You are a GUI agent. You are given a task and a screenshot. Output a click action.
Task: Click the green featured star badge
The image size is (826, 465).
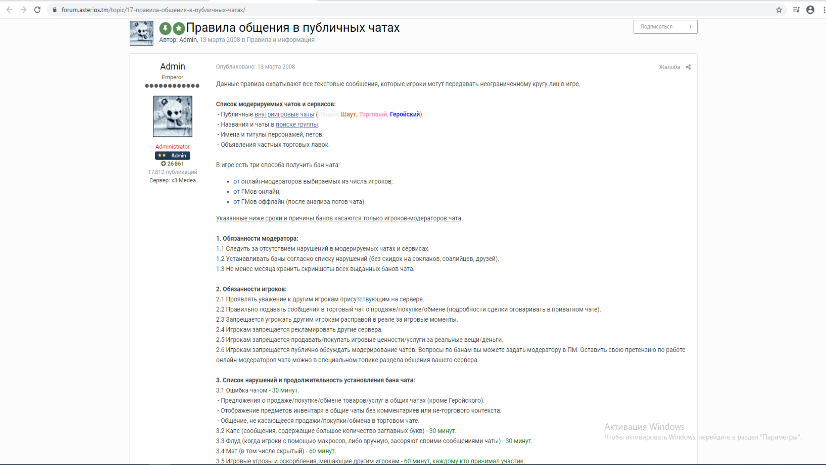[179, 28]
